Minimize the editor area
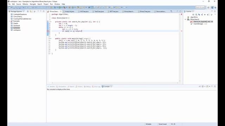Viewport: 225px width, 126px height. 177,11
